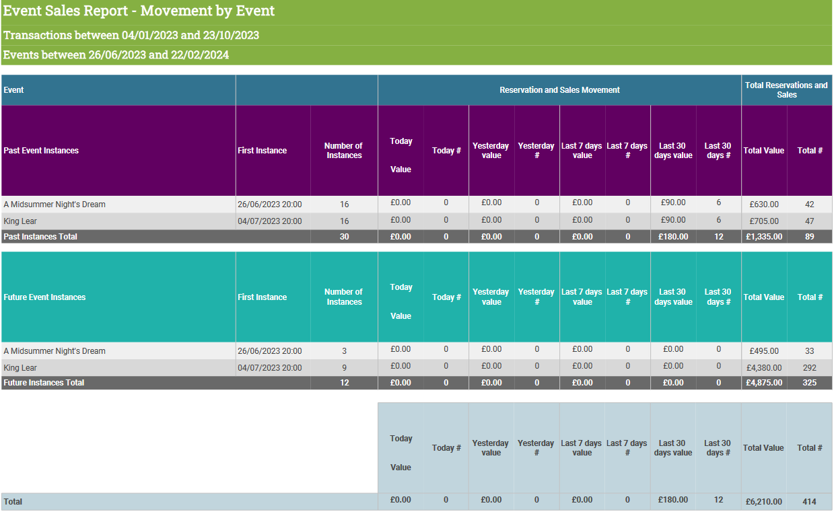This screenshot has height=518, width=836.
Task: Click the Total Reservations and Sales header
Action: (x=786, y=90)
